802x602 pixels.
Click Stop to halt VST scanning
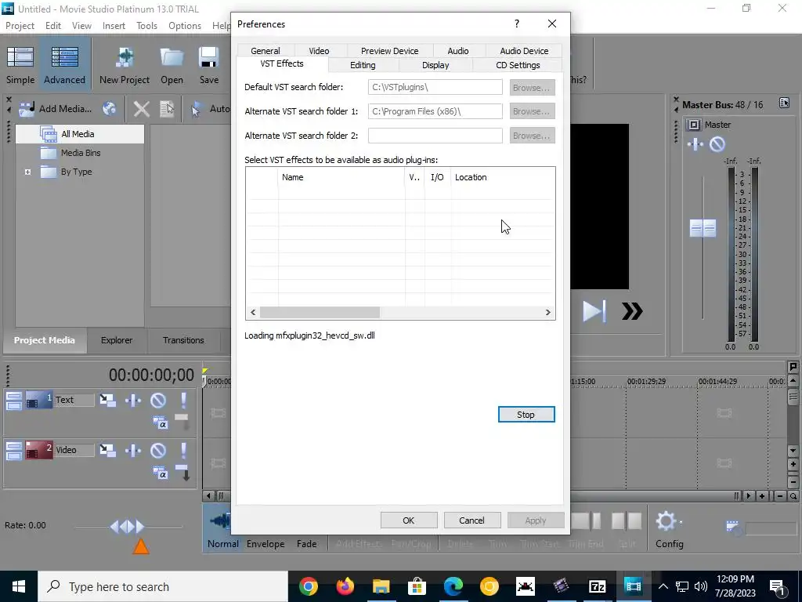tap(526, 415)
